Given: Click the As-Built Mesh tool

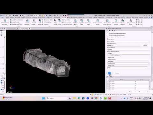Looking at the screenshot, I should (75, 22).
